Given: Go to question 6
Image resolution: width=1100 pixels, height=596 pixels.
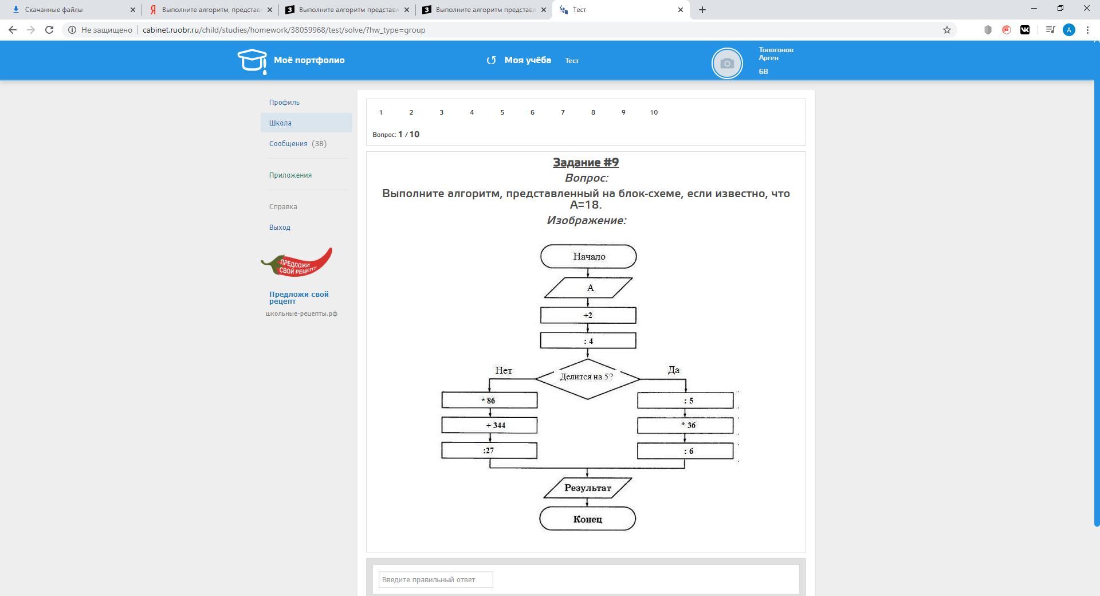Looking at the screenshot, I should pos(533,112).
